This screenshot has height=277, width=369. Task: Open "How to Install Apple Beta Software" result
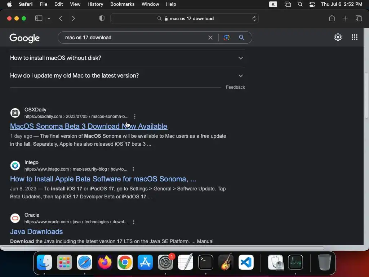pyautogui.click(x=103, y=179)
